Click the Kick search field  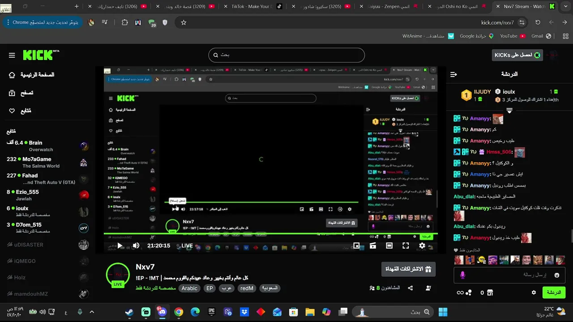[x=286, y=55]
